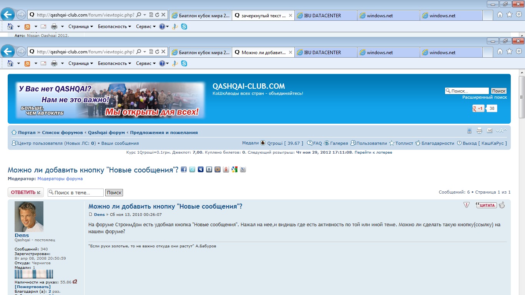The width and height of the screenshot is (525, 295).
Task: Open Dens user avatar image
Action: pos(29,217)
